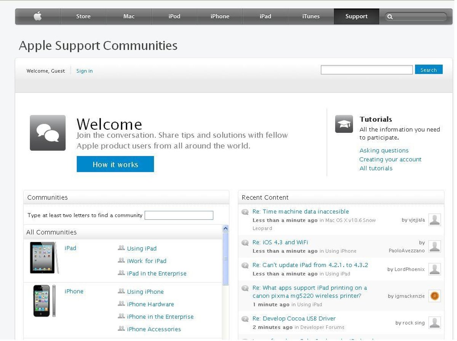
Task: Open Re: Time machine data inaccesible thread
Action: 300,212
